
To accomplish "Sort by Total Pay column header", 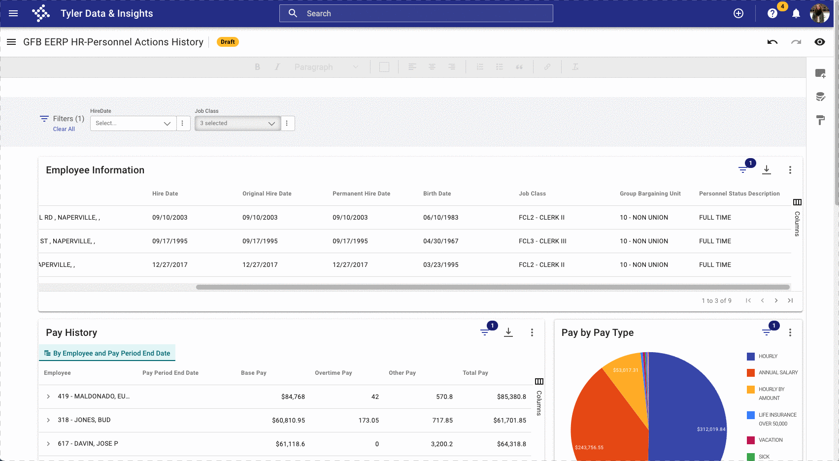I will [x=475, y=373].
